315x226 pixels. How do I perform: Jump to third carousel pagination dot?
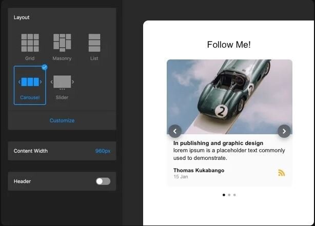[x=234, y=195]
